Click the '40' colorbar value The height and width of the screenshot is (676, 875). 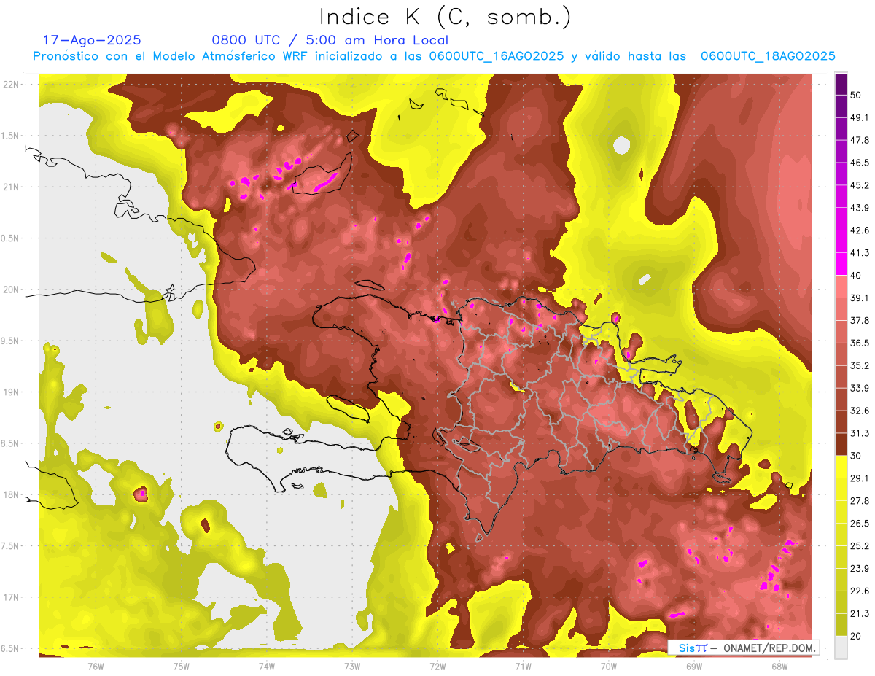[856, 276]
